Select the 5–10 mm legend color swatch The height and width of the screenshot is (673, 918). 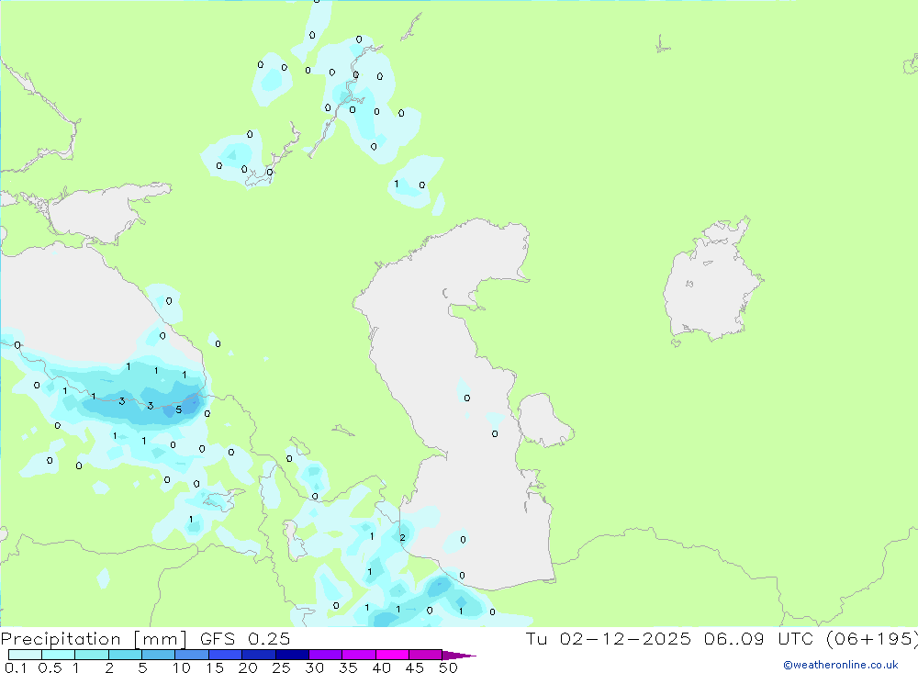(159, 655)
